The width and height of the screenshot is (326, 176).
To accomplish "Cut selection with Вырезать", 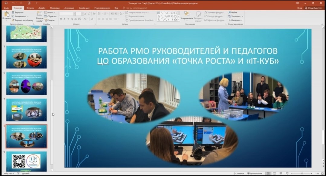I will coord(18,12).
